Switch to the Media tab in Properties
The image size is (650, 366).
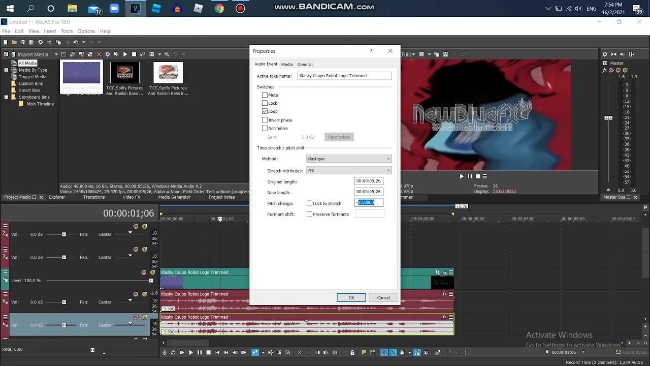pos(287,65)
